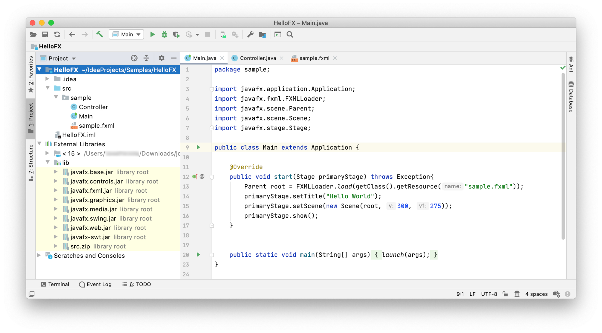The image size is (602, 333).
Task: Collapse the External Libraries tree node
Action: [39, 144]
